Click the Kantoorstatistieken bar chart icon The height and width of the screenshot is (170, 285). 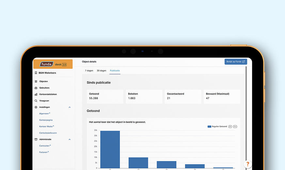[36, 94]
